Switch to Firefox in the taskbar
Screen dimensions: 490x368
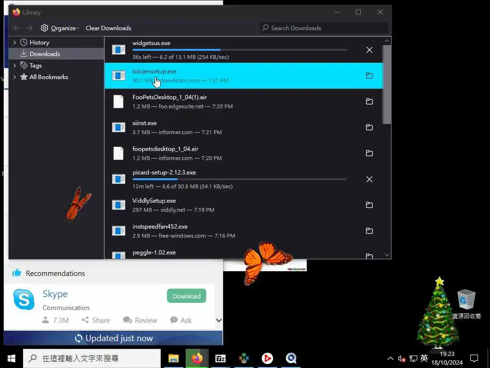coord(197,358)
